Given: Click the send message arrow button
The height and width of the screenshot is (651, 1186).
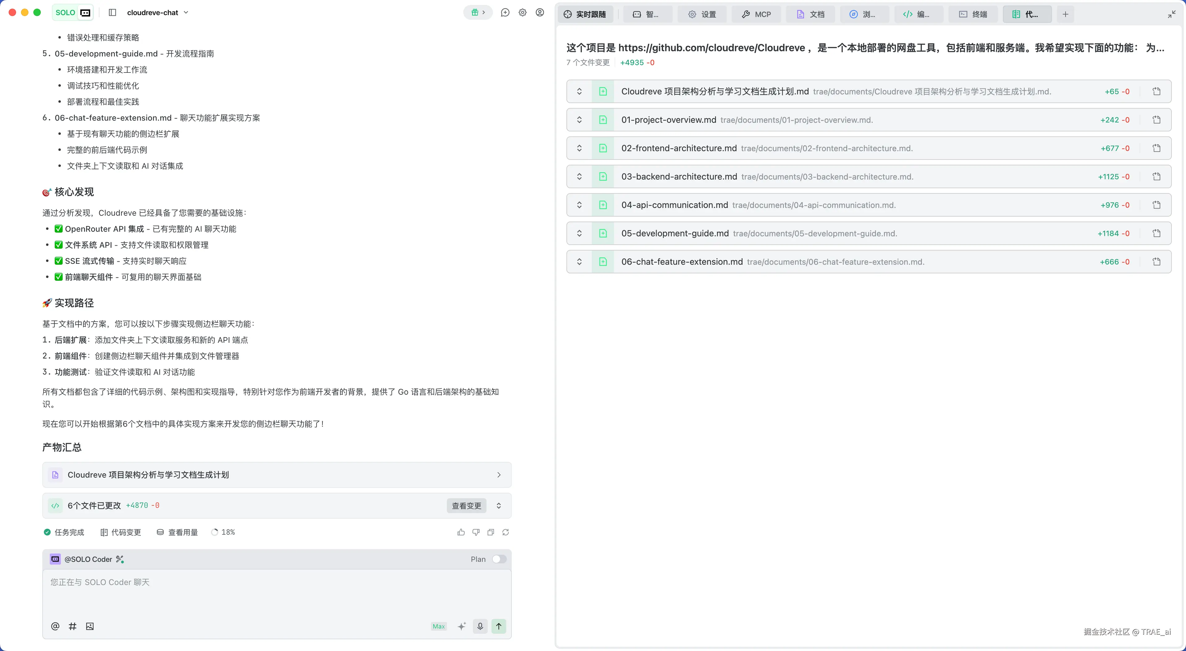Looking at the screenshot, I should 498,626.
